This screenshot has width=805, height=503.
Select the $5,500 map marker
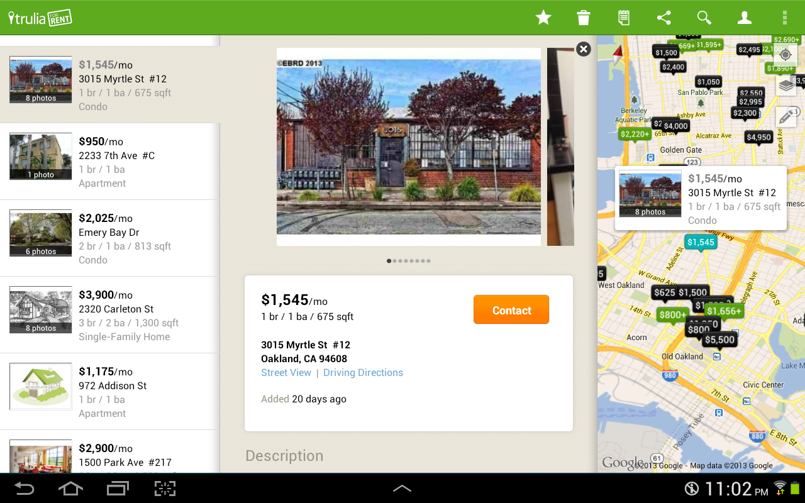click(719, 341)
